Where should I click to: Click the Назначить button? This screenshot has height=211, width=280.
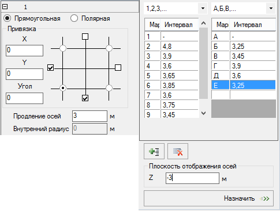[208, 198]
